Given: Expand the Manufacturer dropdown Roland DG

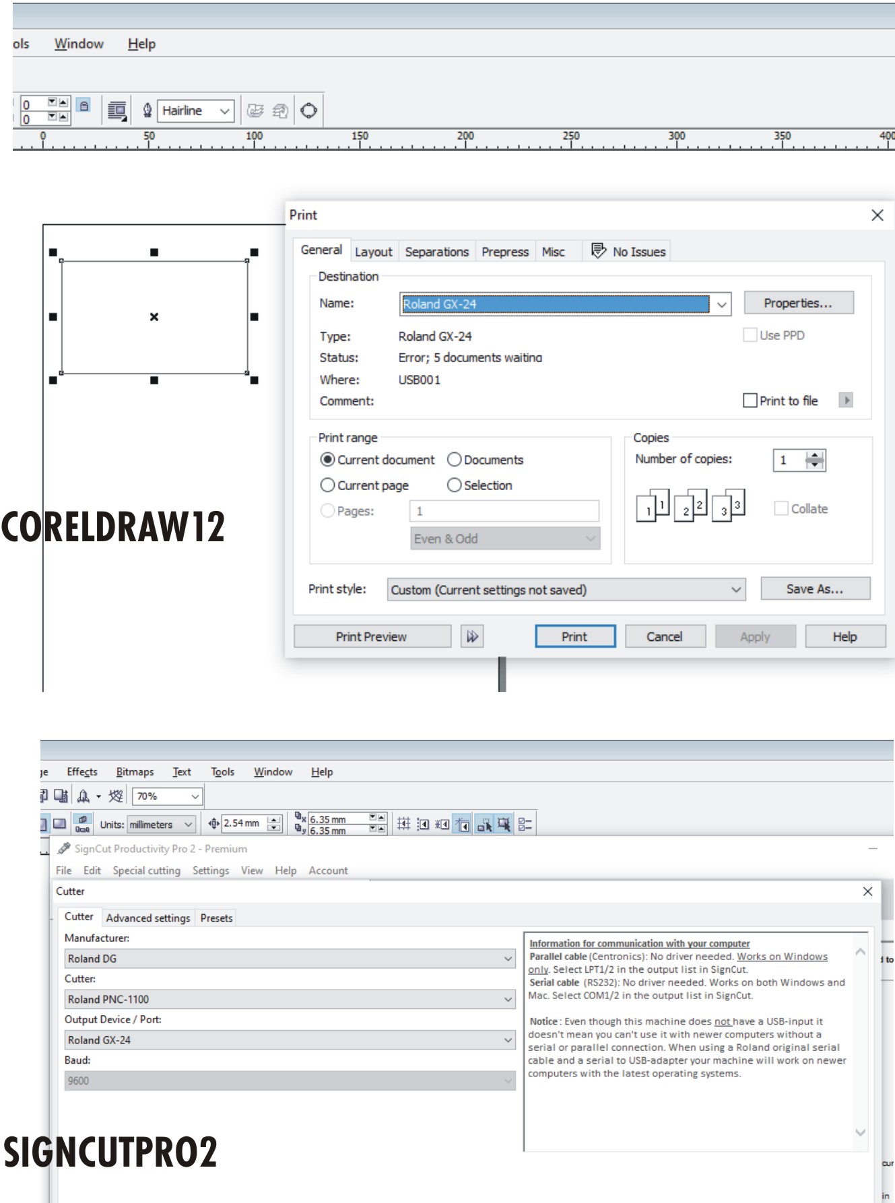Looking at the screenshot, I should (x=290, y=958).
